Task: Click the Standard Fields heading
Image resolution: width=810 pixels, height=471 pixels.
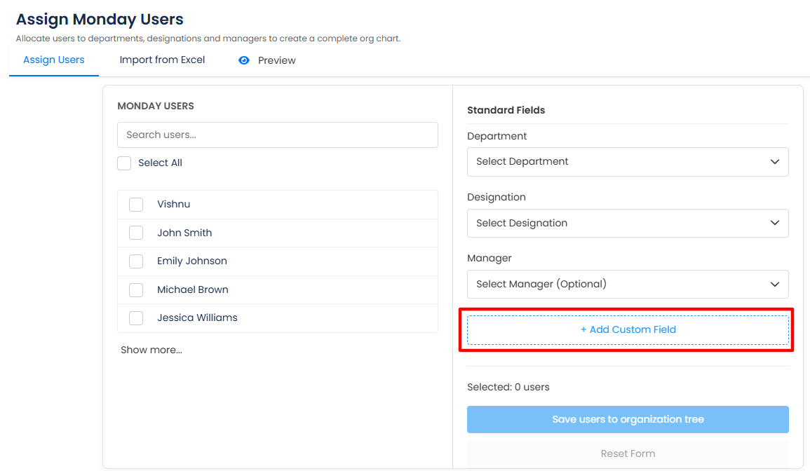Action: tap(506, 110)
